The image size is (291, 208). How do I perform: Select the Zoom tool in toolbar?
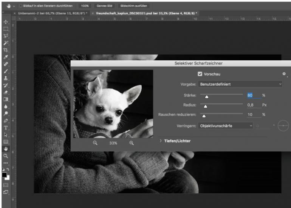[6, 156]
